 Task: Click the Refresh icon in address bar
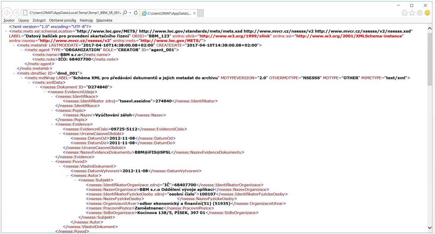coord(136,13)
